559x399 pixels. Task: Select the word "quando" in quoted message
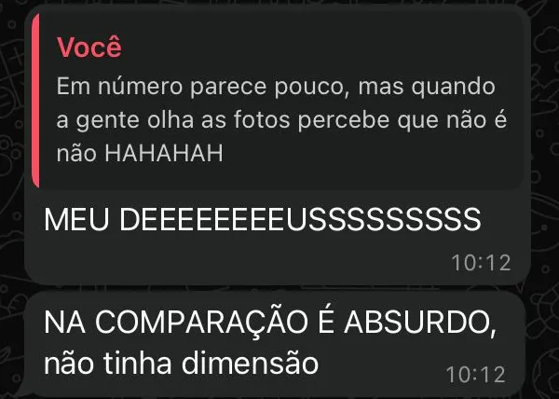(x=454, y=88)
